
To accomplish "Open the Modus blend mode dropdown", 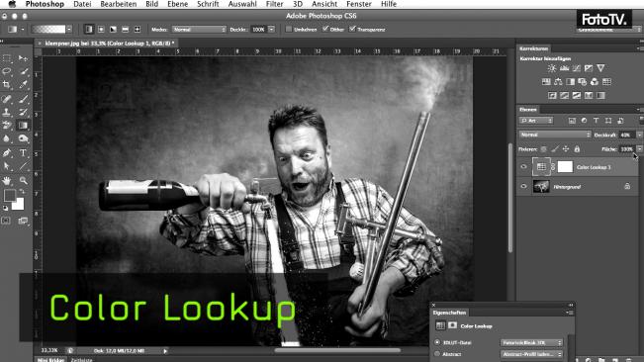I will pyautogui.click(x=199, y=29).
